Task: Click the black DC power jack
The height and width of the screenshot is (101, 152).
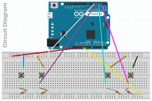Action: pyautogui.click(x=53, y=42)
